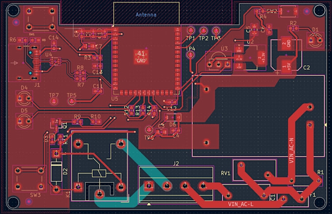The height and width of the screenshot is (214, 332).
Task: Select the D4 LED footprint
Action: tap(24, 98)
